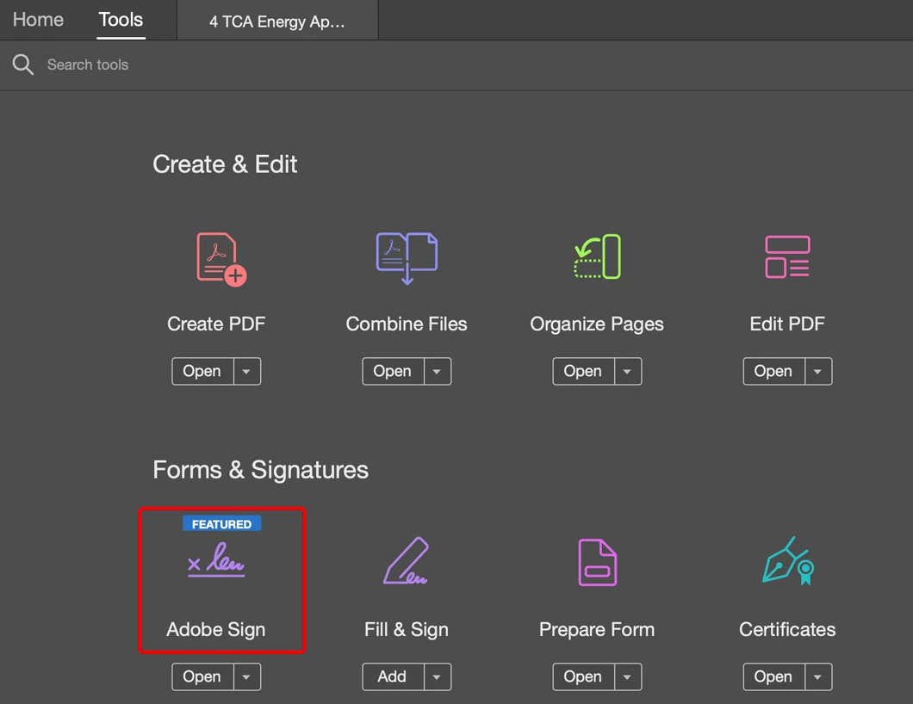
Task: Switch to the 4 TCA Energy Ap... document tab
Action: coord(277,21)
